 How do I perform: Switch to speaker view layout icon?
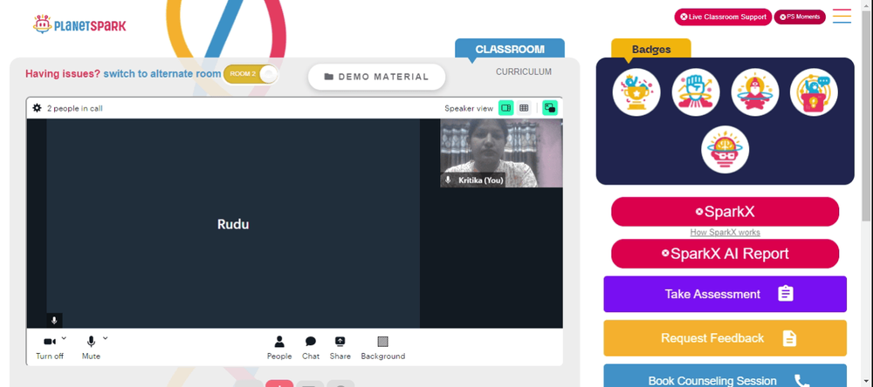coord(505,108)
